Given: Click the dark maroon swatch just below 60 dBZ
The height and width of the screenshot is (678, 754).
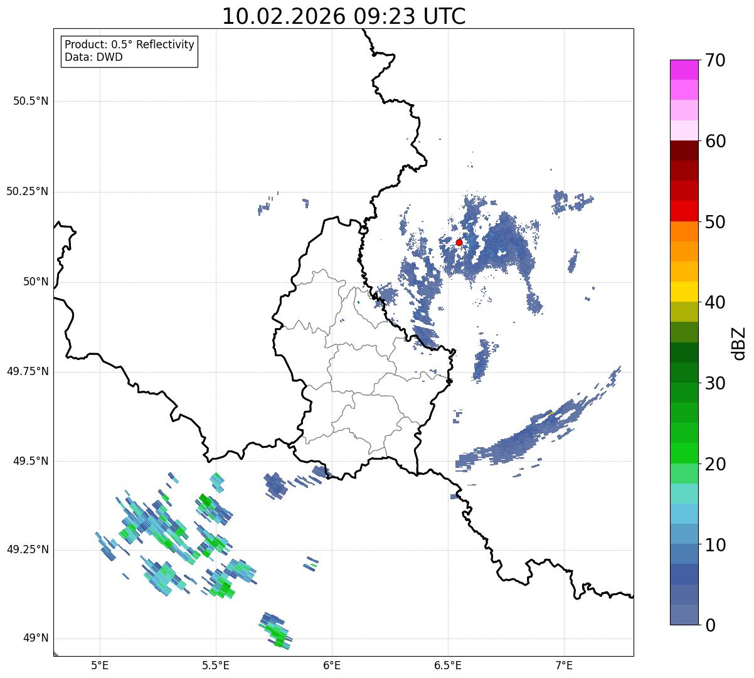Looking at the screenshot, I should pos(684,151).
